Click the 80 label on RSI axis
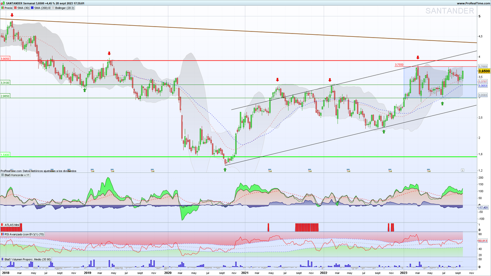The height and width of the screenshot is (276, 491). 480,234
